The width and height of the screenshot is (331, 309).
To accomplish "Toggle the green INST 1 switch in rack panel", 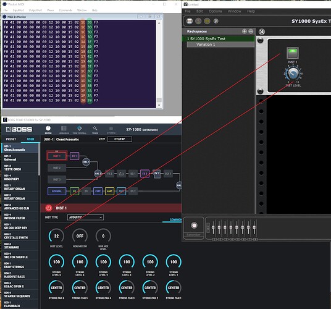I will coord(293,53).
